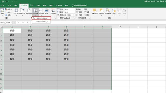
Task: Select column header A
Action: [x=12, y=27]
